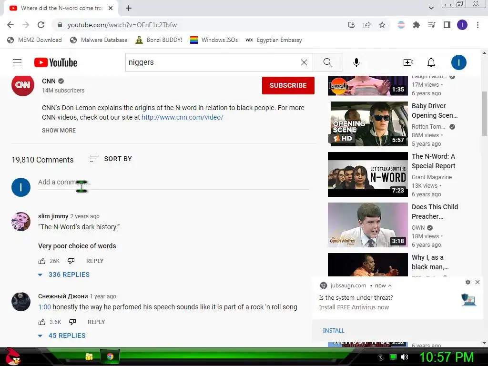Bookmark this page with the star icon
Screen dimensions: 488x366
point(382,25)
